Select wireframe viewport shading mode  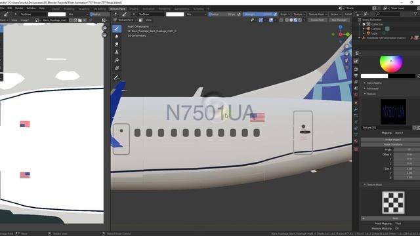(287, 20)
